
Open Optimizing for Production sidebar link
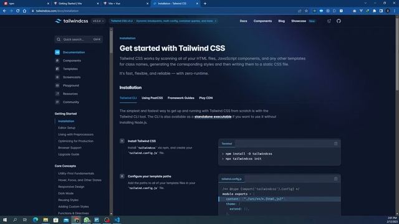(75, 141)
